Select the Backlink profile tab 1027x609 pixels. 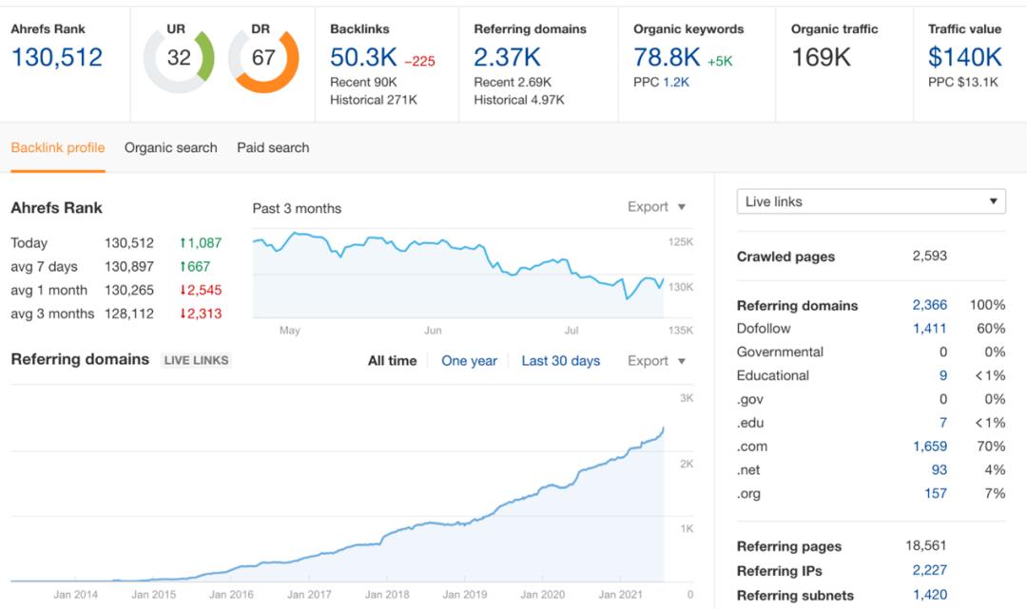(58, 148)
